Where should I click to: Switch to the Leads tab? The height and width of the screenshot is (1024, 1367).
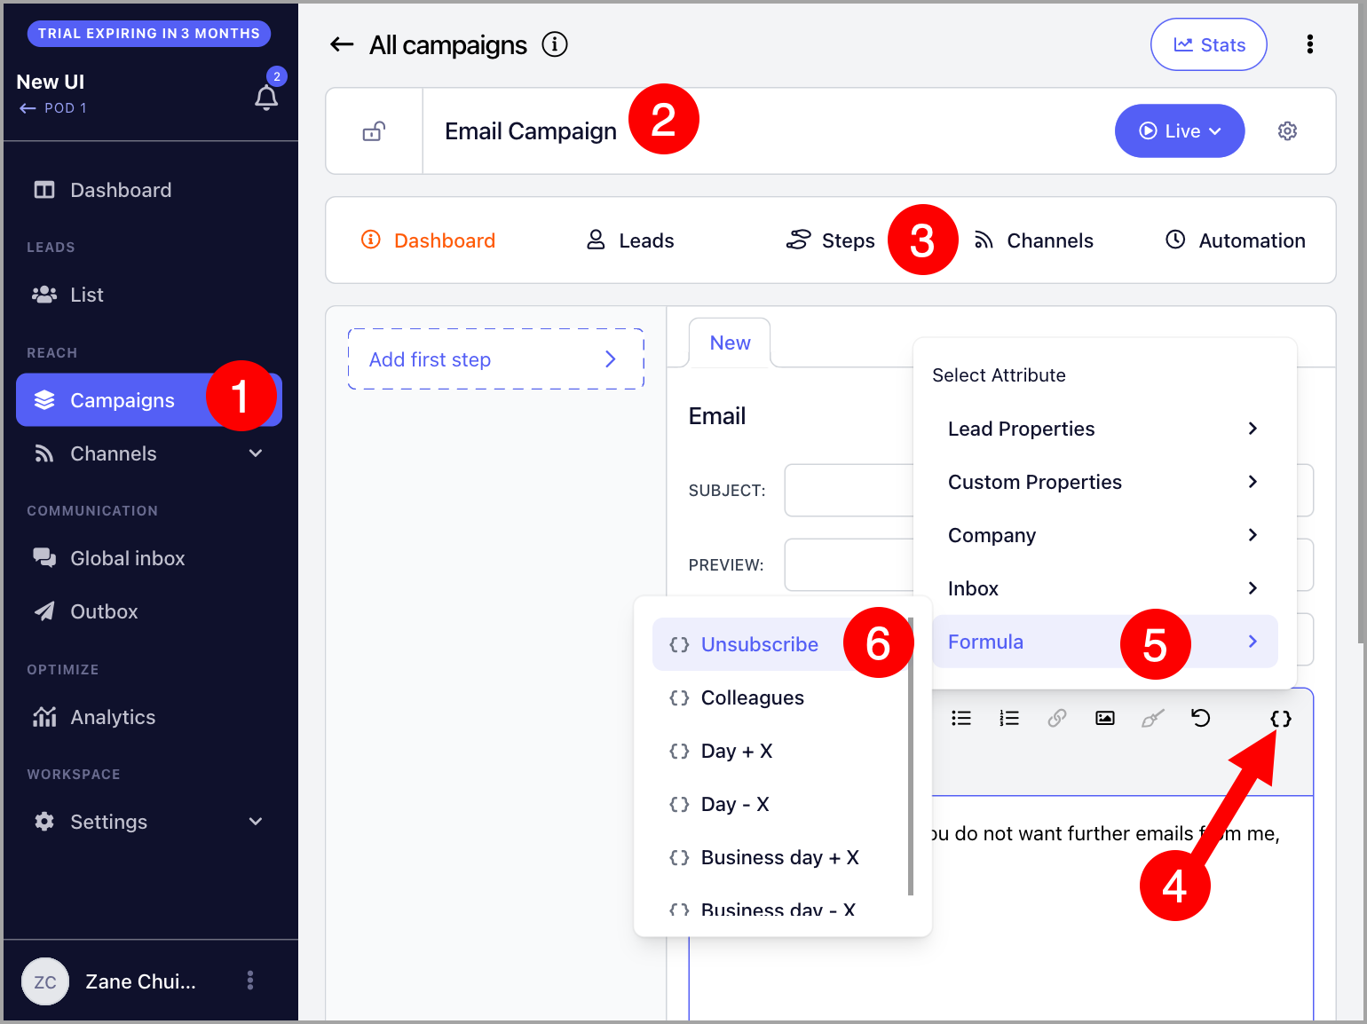pos(630,240)
